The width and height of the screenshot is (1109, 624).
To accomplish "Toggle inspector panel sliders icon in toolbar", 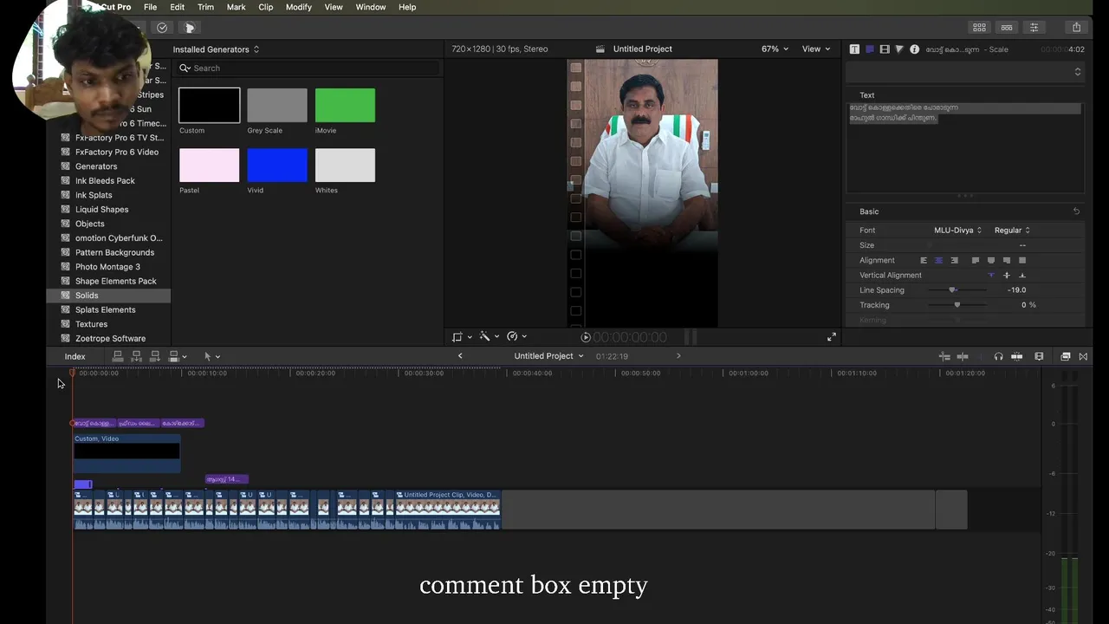I will (1034, 28).
